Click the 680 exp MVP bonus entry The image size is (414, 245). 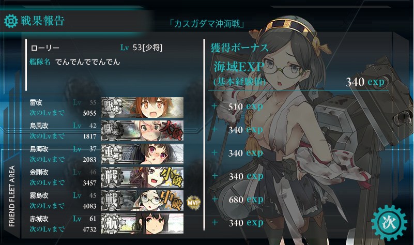point(246,200)
